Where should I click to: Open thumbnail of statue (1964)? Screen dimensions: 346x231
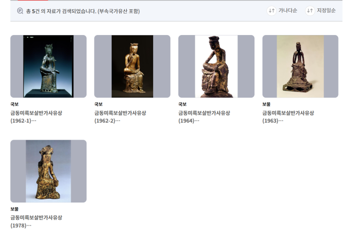[x=216, y=66]
